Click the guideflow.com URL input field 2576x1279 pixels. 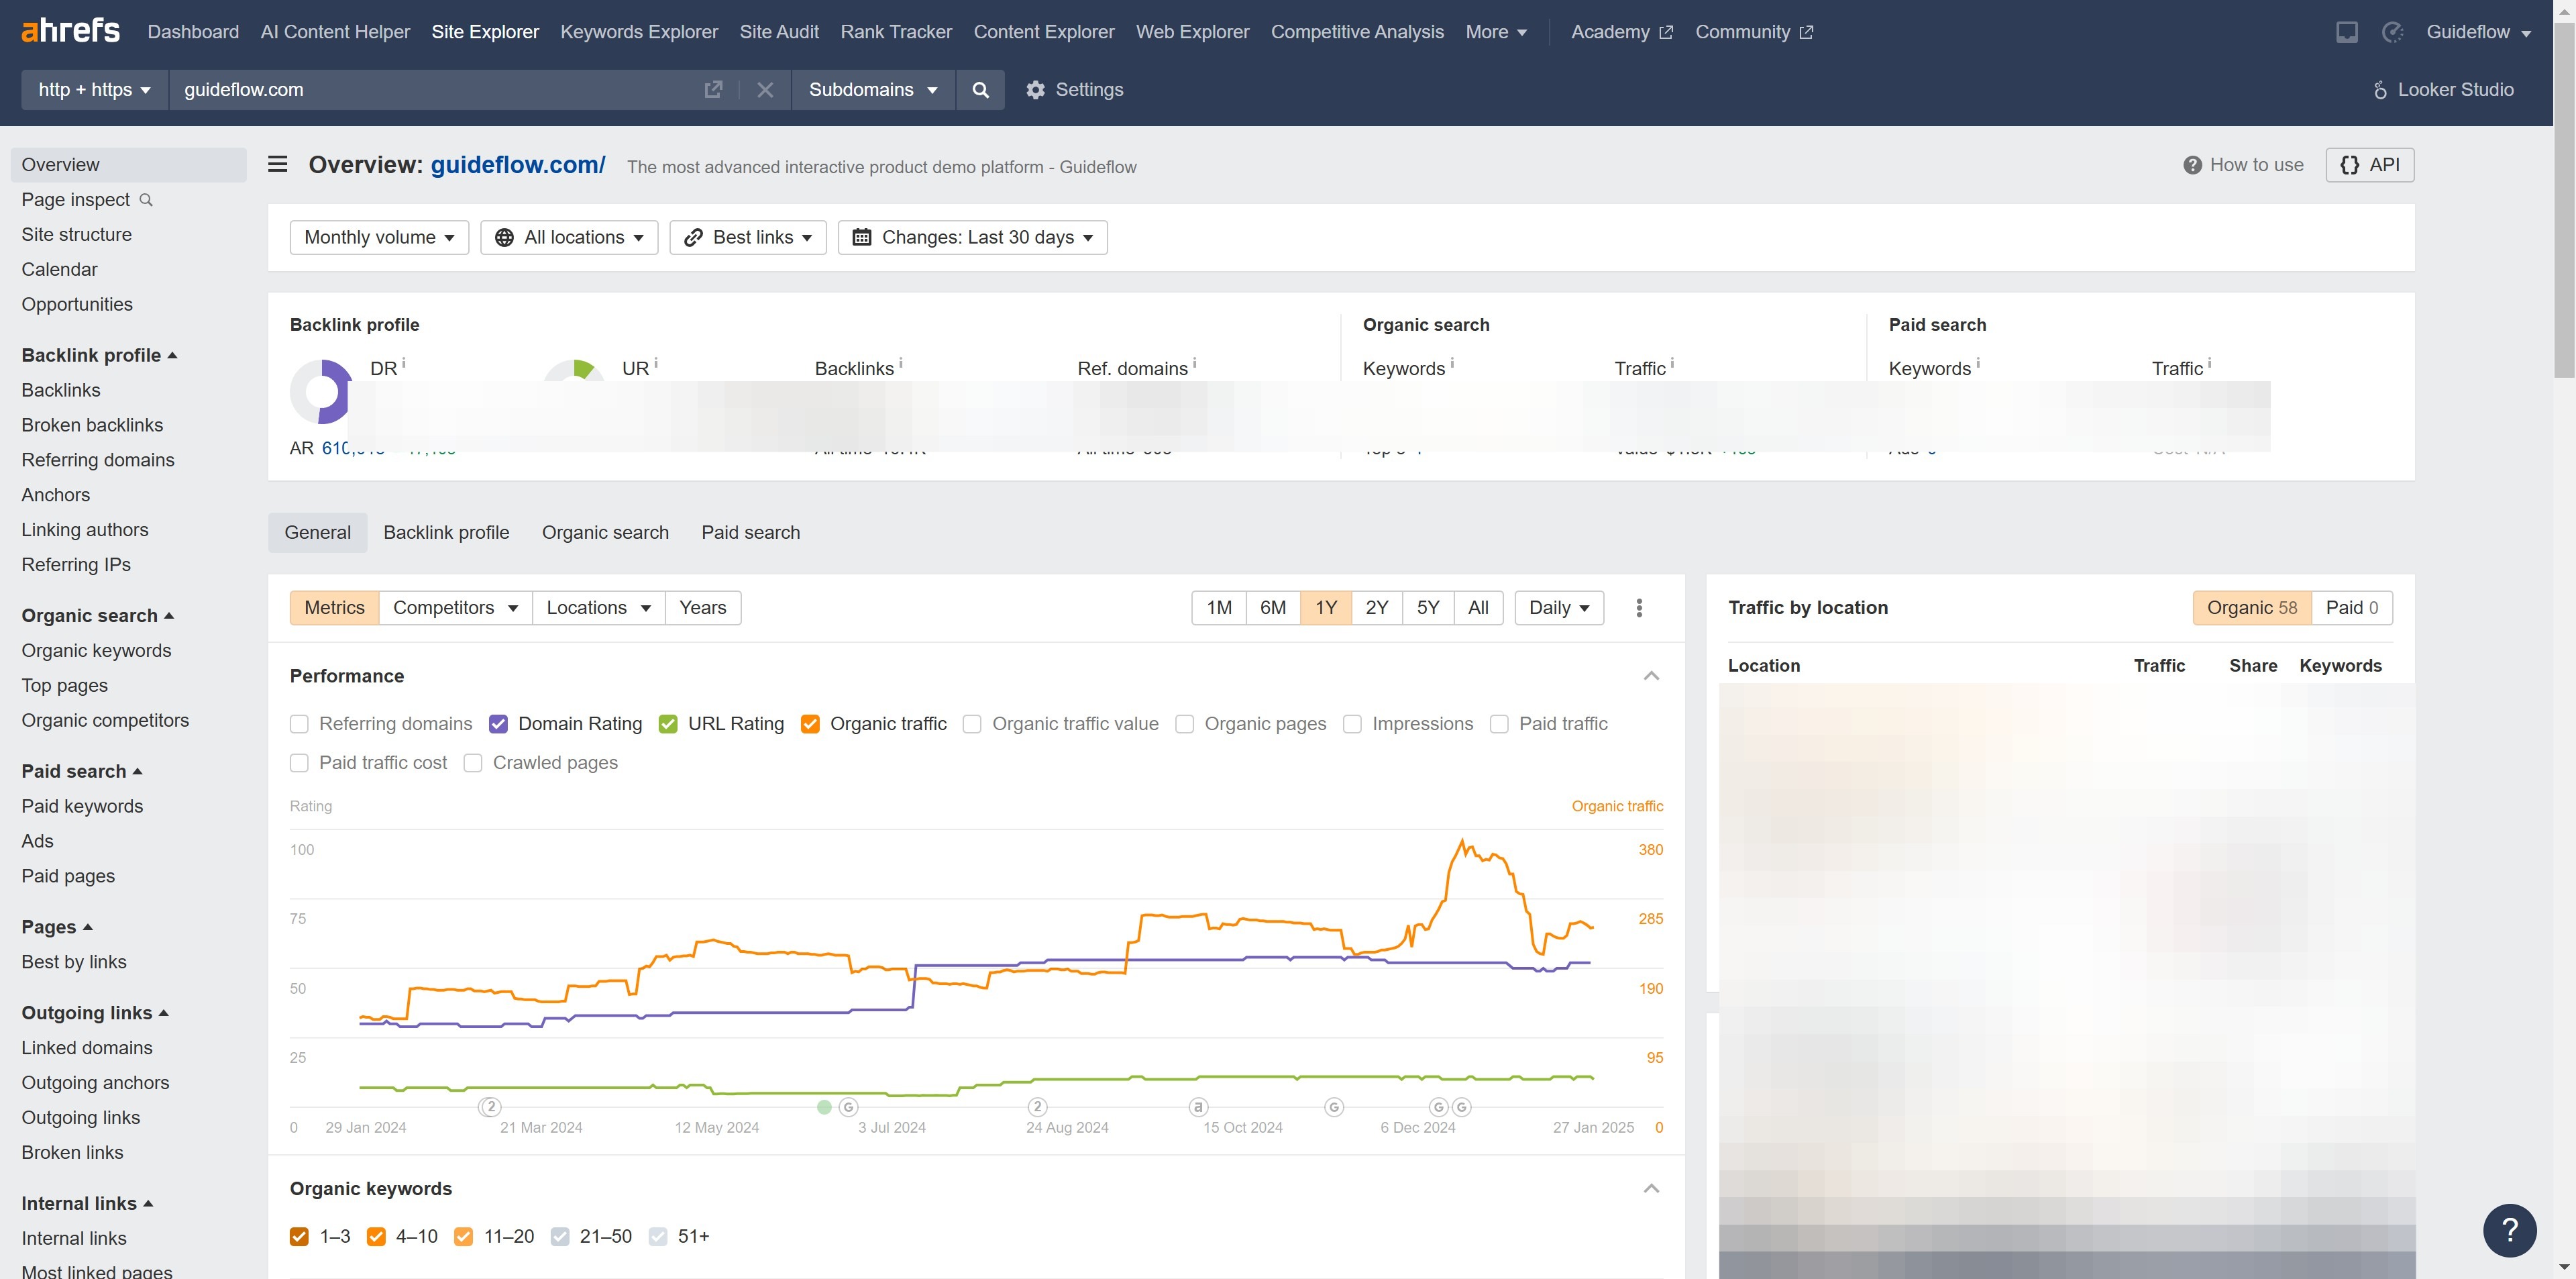click(x=430, y=90)
